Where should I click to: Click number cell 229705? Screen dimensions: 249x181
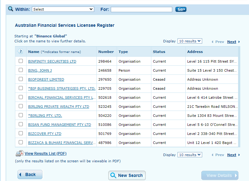click(x=105, y=88)
